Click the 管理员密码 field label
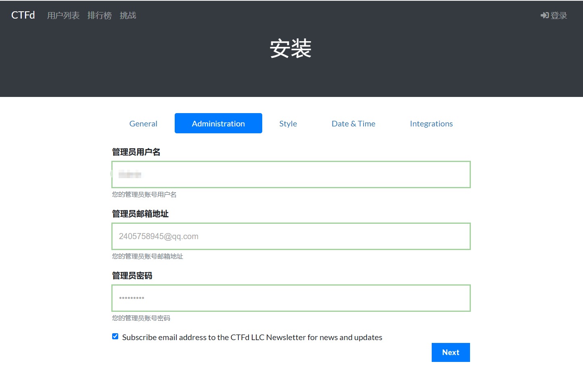The image size is (583, 370). [132, 275]
